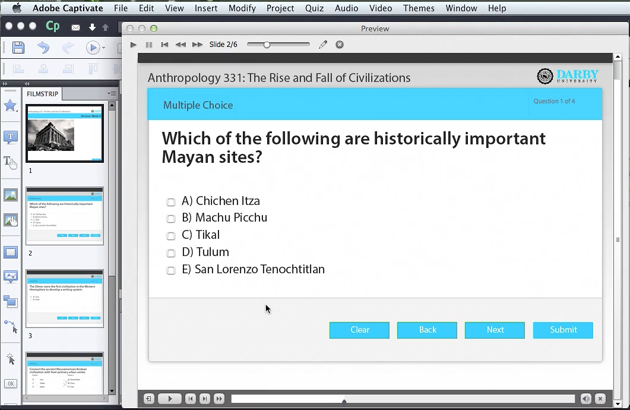
Task: Open the Quiz menu
Action: (x=314, y=8)
